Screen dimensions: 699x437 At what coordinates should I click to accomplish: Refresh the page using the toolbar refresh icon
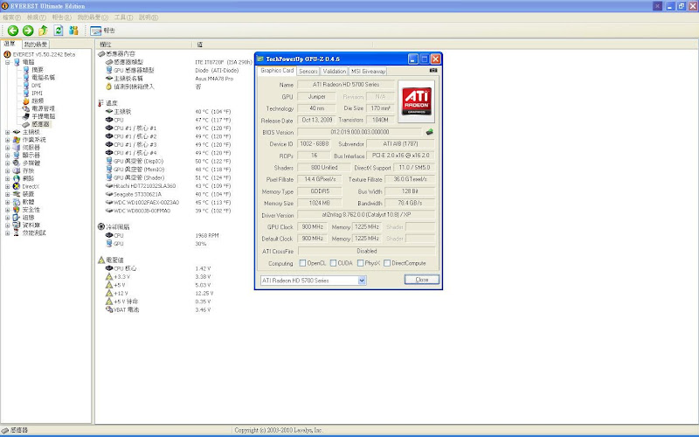click(59, 31)
